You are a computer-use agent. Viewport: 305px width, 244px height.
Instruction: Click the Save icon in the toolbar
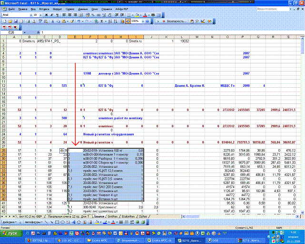(16, 21)
